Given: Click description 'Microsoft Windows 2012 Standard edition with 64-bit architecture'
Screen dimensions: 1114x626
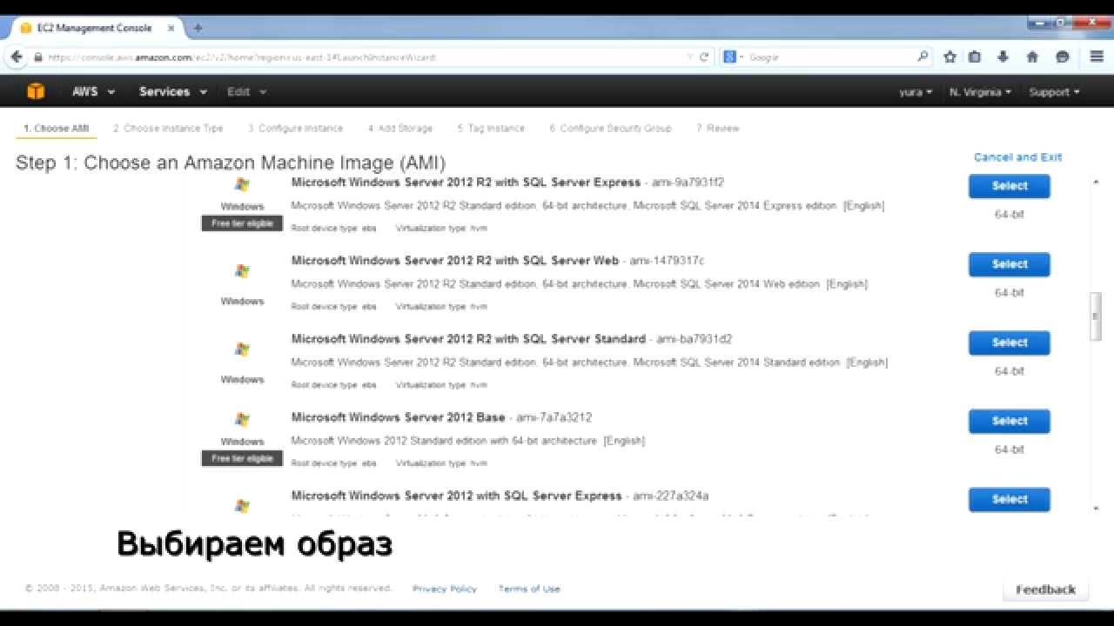Looking at the screenshot, I should (x=444, y=441).
